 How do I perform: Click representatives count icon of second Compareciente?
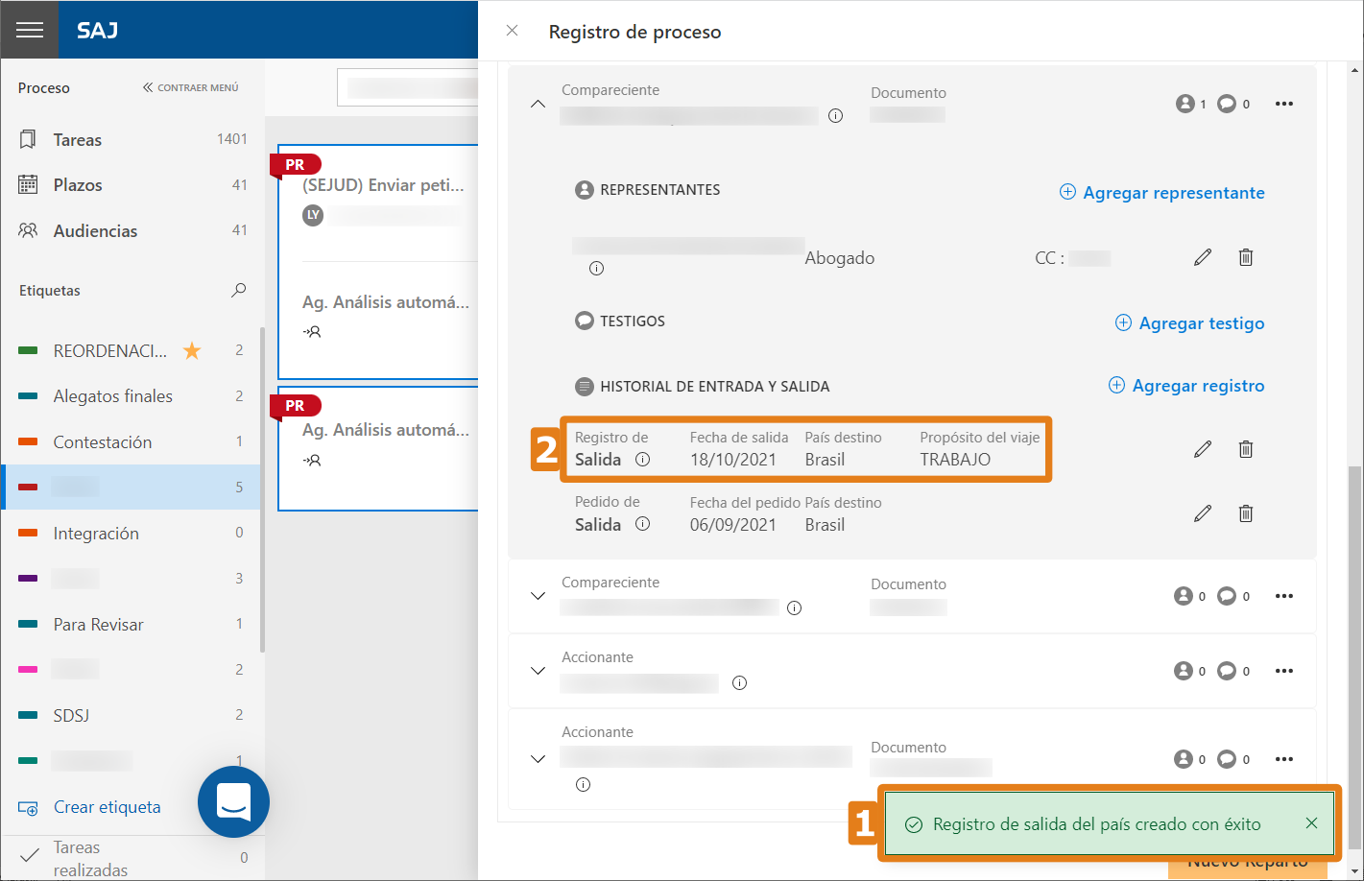pyautogui.click(x=1184, y=596)
